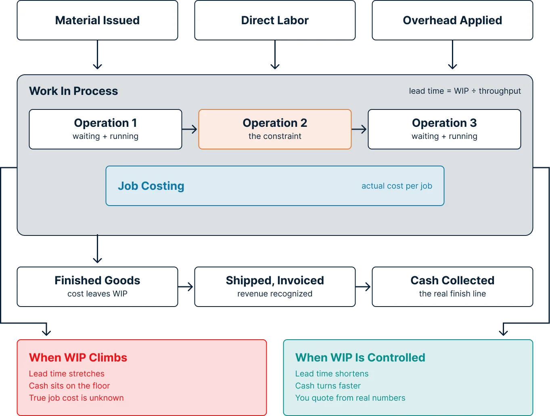The height and width of the screenshot is (416, 550).
Task: Select "waiting + running" under Operation 3
Action: click(x=444, y=136)
